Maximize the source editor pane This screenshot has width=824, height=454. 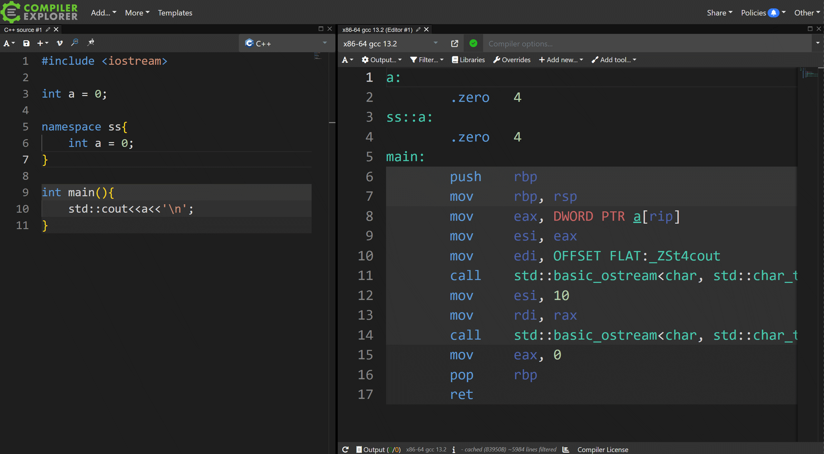321,29
